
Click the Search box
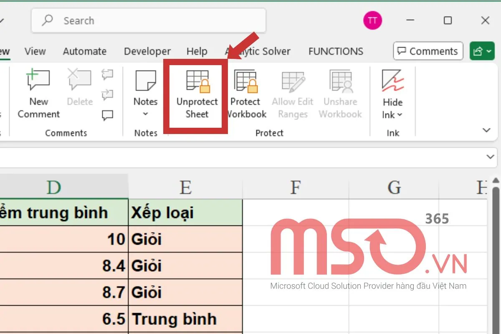coord(148,20)
